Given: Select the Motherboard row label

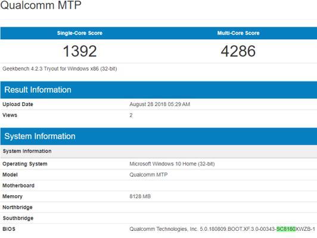Looking at the screenshot, I should [18, 186].
